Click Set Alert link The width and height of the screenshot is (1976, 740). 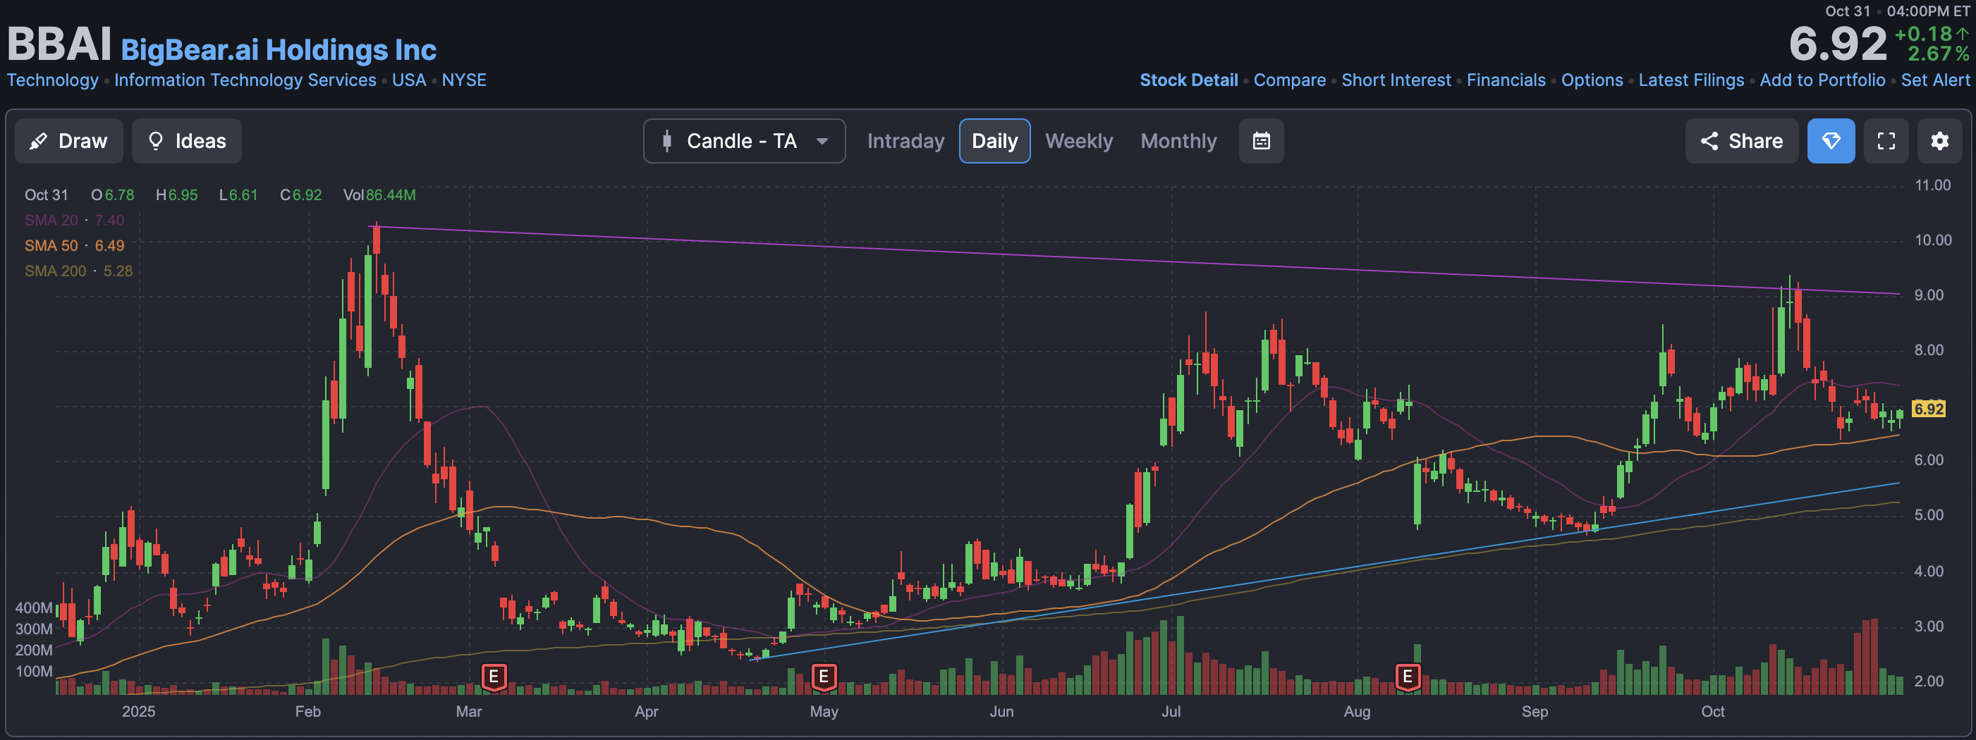click(1934, 80)
